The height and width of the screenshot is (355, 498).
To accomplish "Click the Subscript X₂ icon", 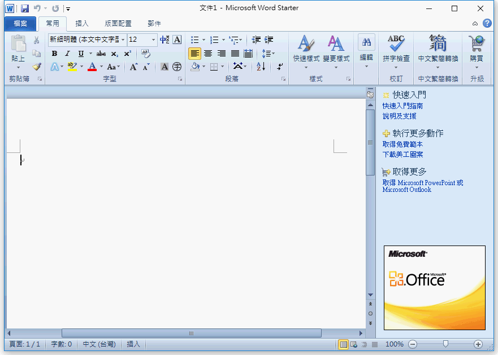I will coord(114,54).
